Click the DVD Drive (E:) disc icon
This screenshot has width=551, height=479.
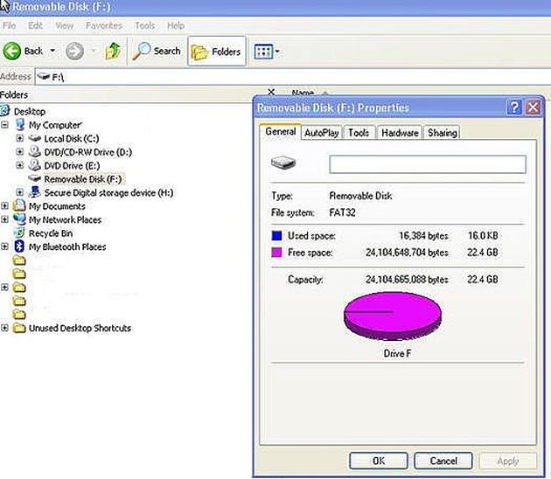tap(34, 165)
